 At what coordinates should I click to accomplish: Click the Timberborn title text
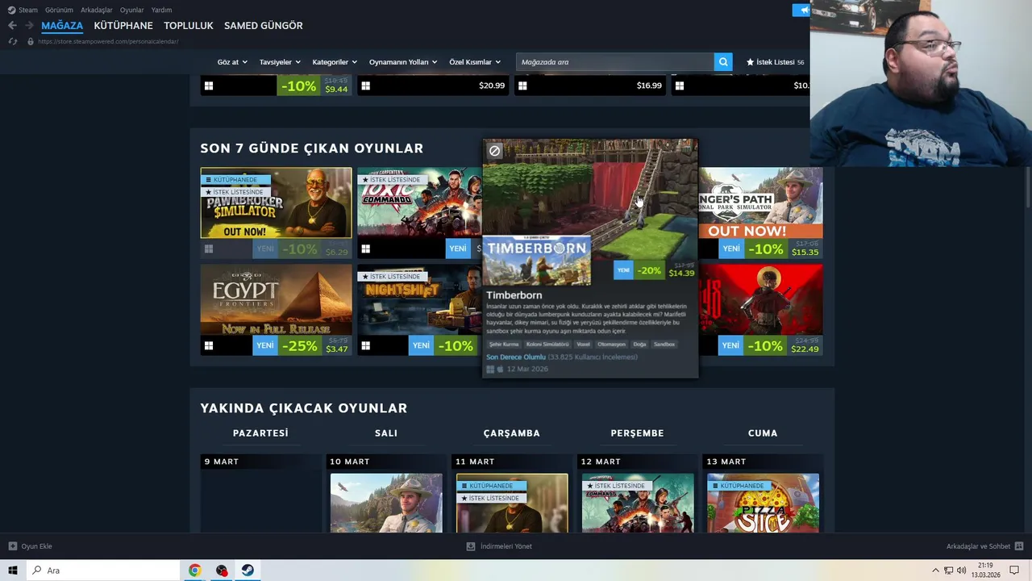coord(514,295)
